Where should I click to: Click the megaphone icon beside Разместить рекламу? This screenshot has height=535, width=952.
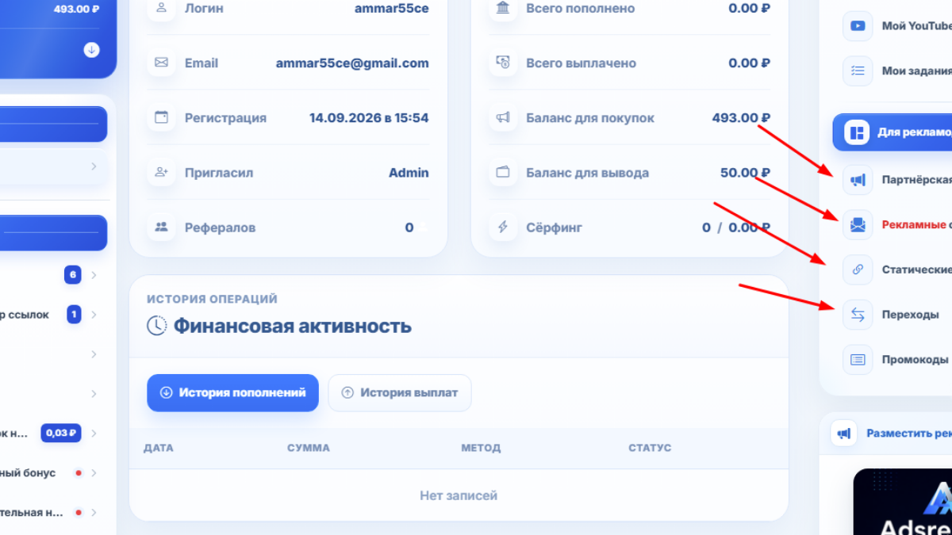pos(845,434)
